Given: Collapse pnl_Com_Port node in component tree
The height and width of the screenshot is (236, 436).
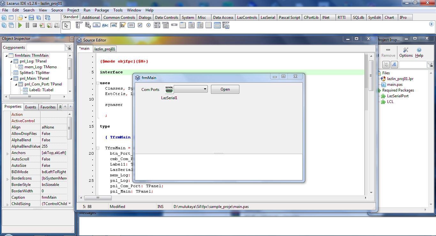Looking at the screenshot, I should tap(16, 84).
